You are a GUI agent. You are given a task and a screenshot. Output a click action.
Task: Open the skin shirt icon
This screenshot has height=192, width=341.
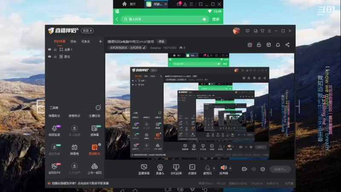click(x=263, y=31)
